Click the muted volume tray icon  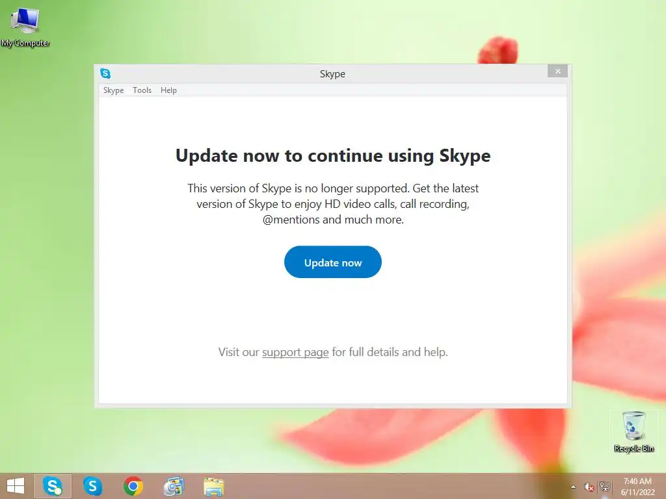(589, 487)
